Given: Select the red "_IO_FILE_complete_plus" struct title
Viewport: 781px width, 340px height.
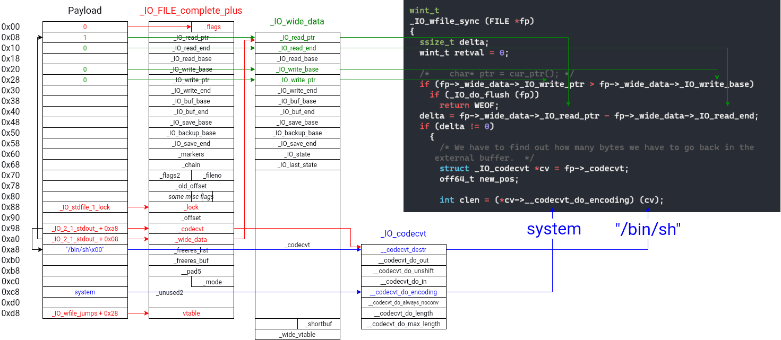Looking at the screenshot, I should tap(191, 11).
